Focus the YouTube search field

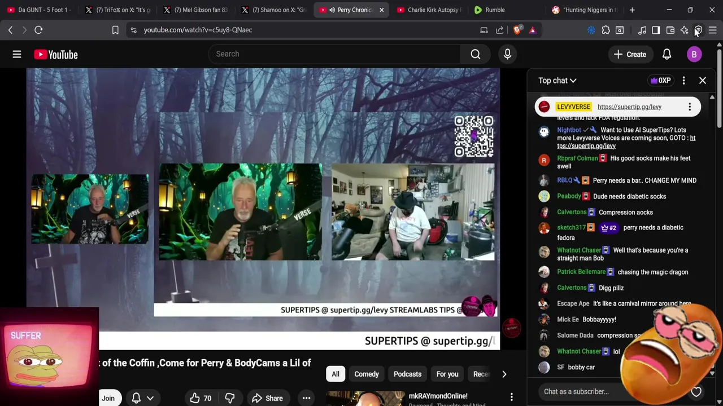(x=334, y=54)
